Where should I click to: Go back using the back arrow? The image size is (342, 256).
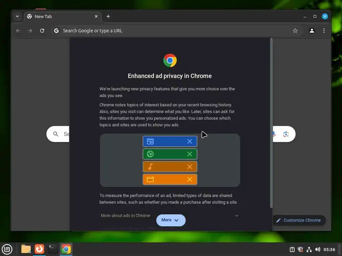(18, 31)
